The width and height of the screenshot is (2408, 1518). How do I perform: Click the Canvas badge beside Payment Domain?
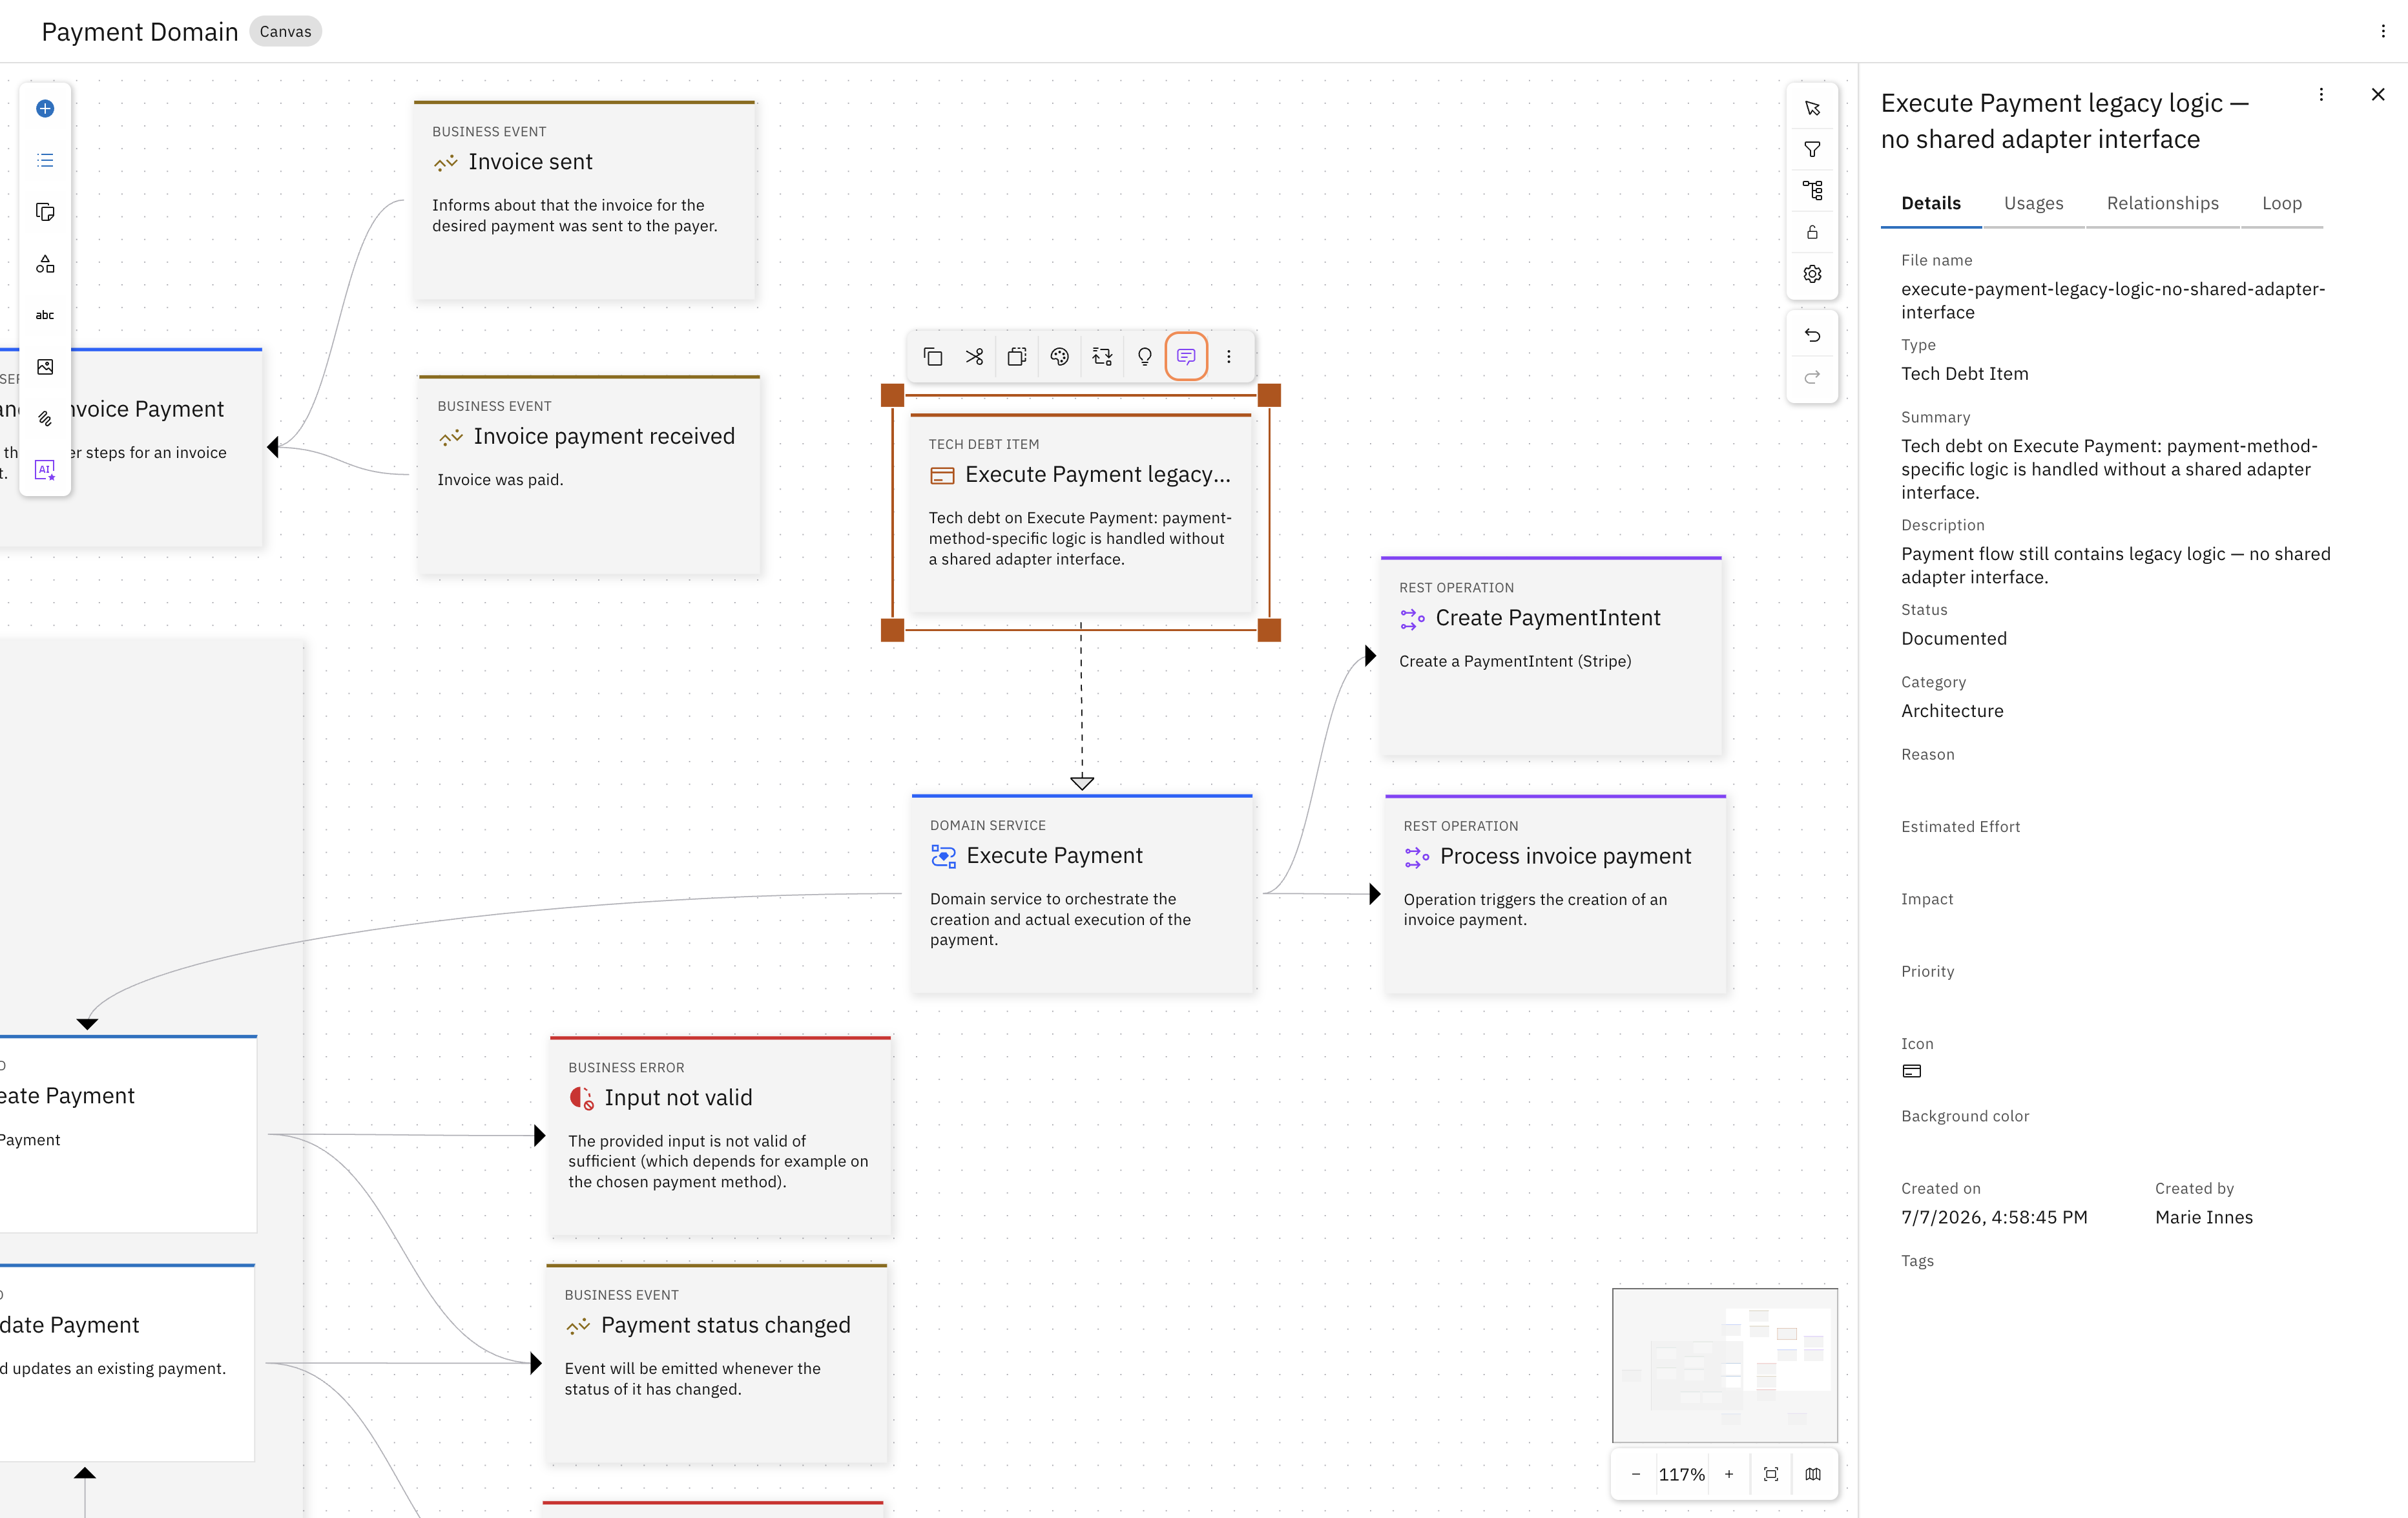pyautogui.click(x=285, y=31)
